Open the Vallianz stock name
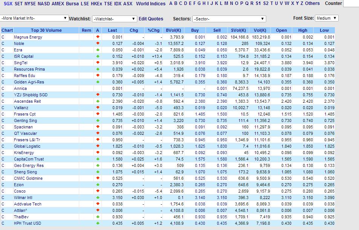Image resolution: width=359 pixels, height=230 pixels. click(x=21, y=108)
